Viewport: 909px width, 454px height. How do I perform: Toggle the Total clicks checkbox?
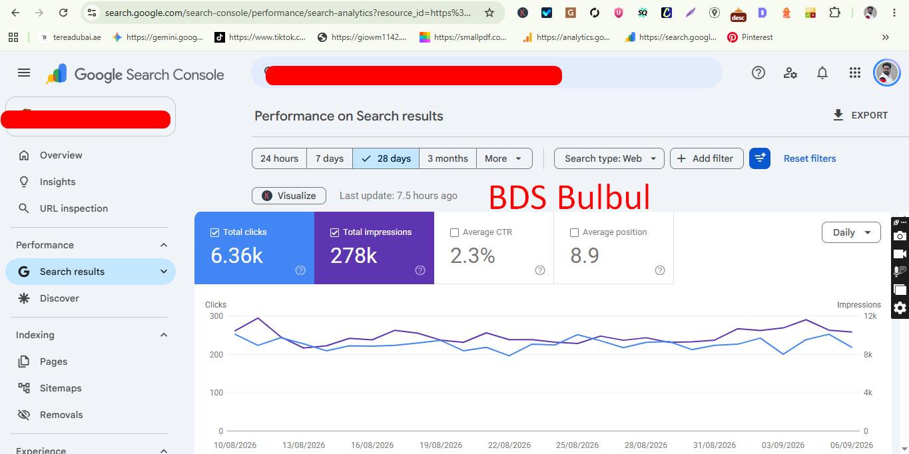click(x=214, y=232)
